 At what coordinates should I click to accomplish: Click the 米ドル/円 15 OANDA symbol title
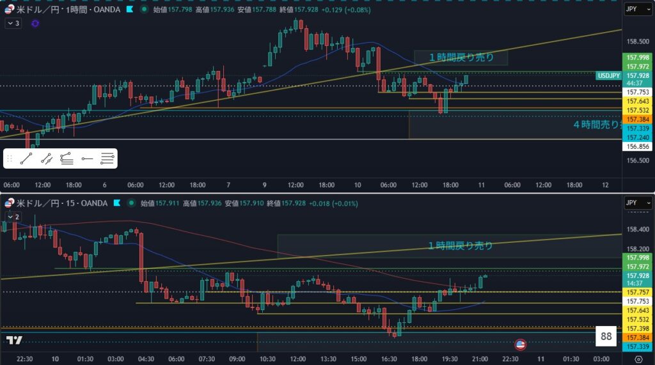click(x=61, y=203)
